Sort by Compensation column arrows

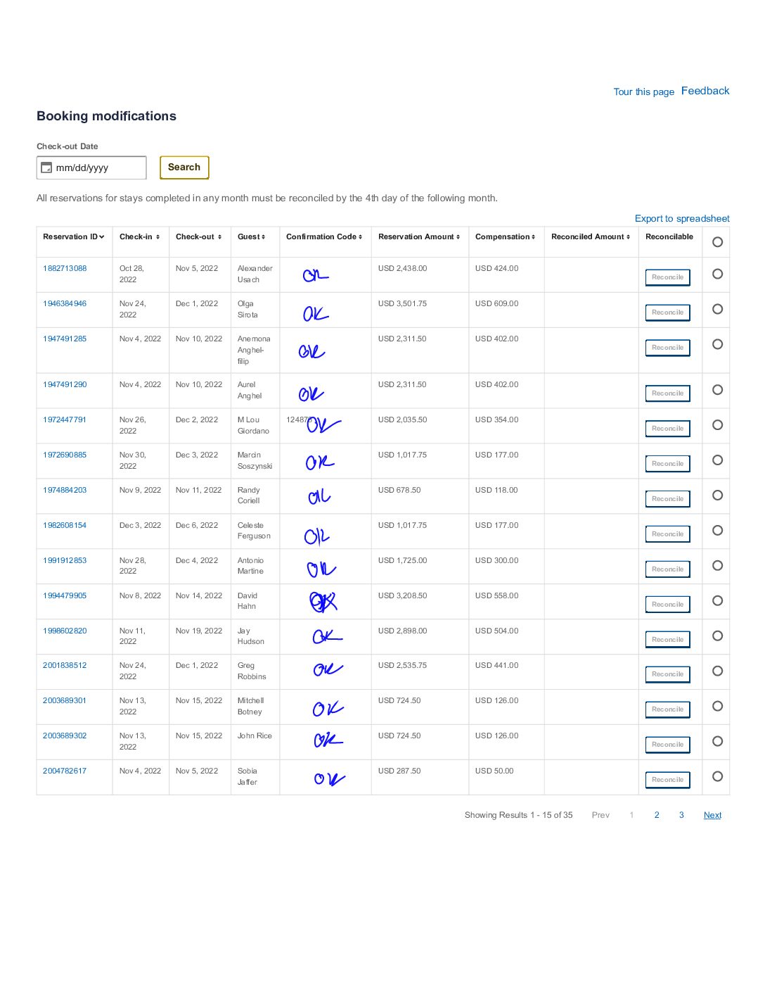[x=534, y=237]
